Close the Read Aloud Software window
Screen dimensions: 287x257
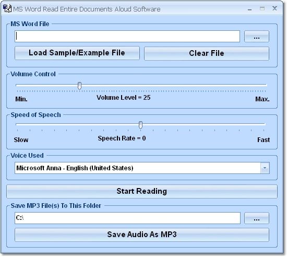(274, 8)
